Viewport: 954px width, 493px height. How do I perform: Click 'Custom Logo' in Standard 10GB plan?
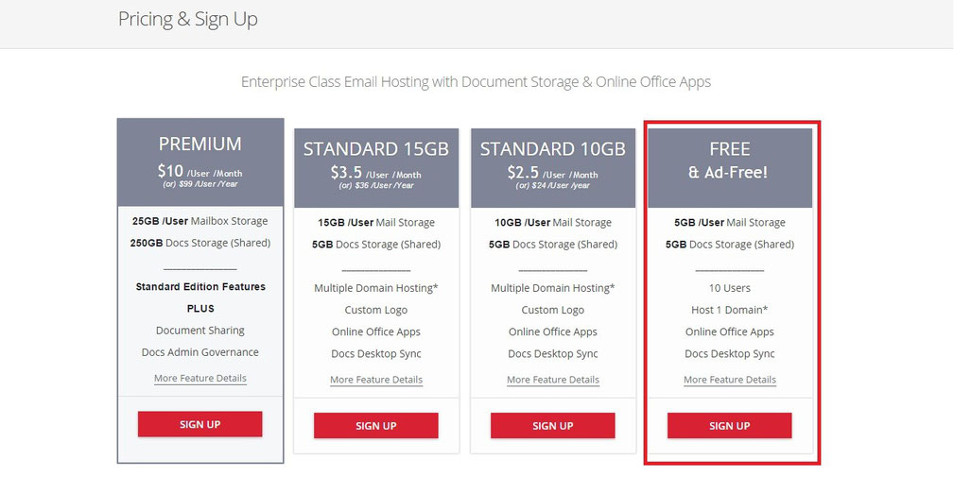(x=553, y=310)
